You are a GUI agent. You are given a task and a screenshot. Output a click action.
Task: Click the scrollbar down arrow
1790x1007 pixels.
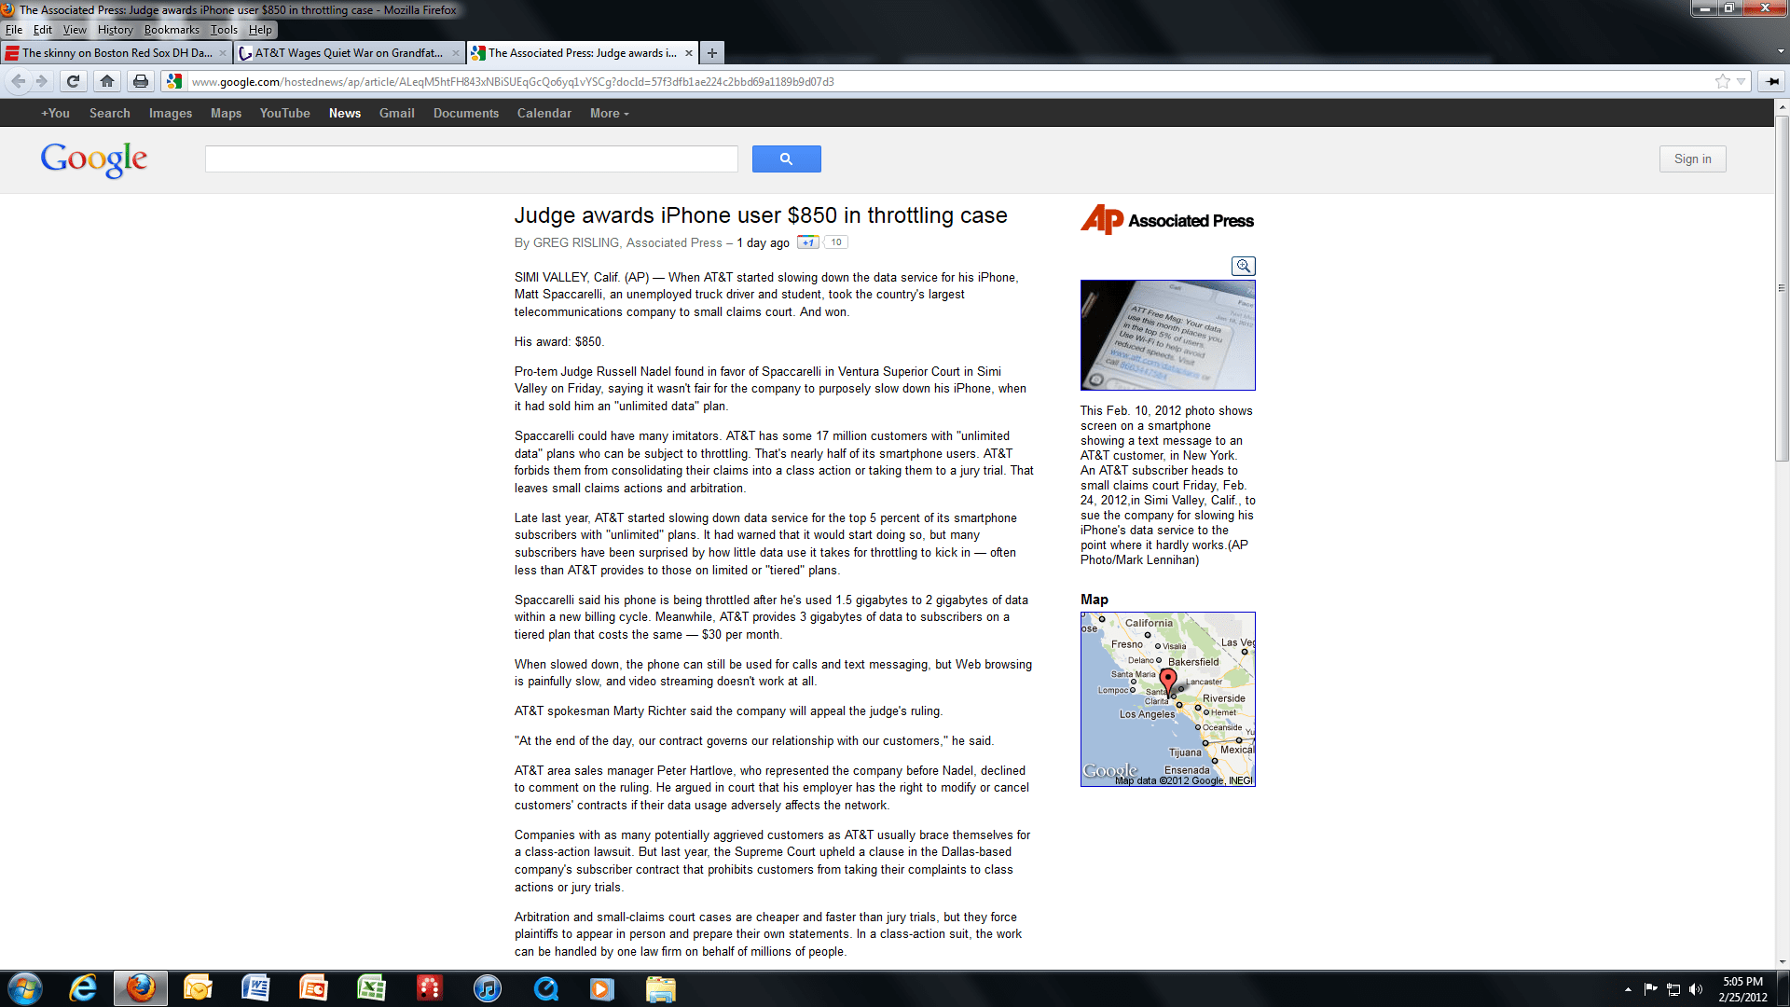pyautogui.click(x=1782, y=961)
